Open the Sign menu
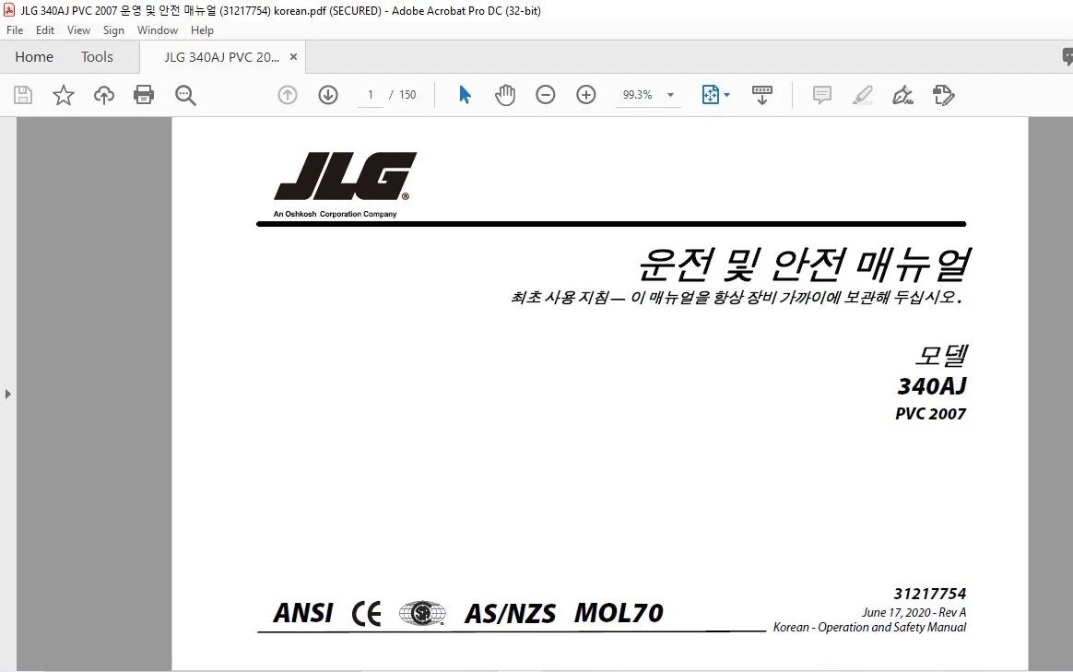The width and height of the screenshot is (1073, 672). pos(113,30)
